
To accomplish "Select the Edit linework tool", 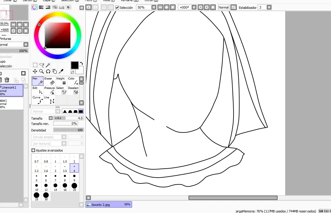I will [x=38, y=91].
